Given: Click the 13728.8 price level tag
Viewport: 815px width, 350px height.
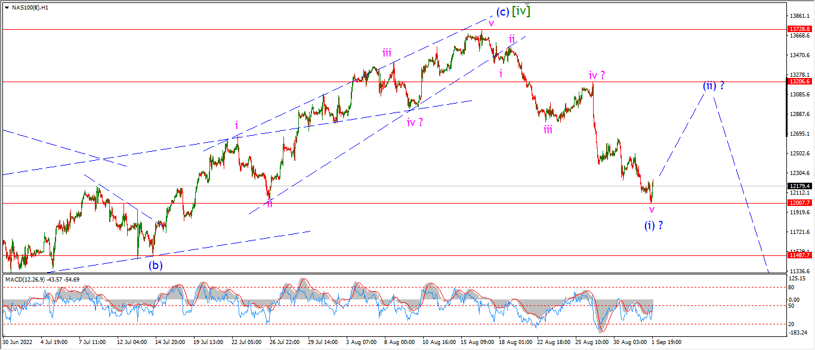Looking at the screenshot, I should click(799, 29).
